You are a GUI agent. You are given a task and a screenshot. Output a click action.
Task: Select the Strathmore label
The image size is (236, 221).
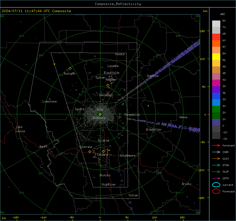[127, 156]
